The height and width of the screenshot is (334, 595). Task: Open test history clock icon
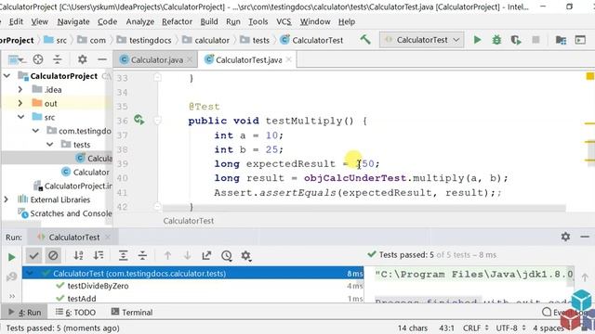[x=227, y=256]
